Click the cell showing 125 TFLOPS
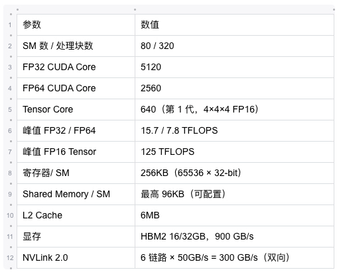337x272 pixels. [x=234, y=152]
